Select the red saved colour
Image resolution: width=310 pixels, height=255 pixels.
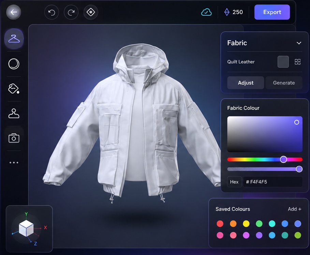coord(220,224)
